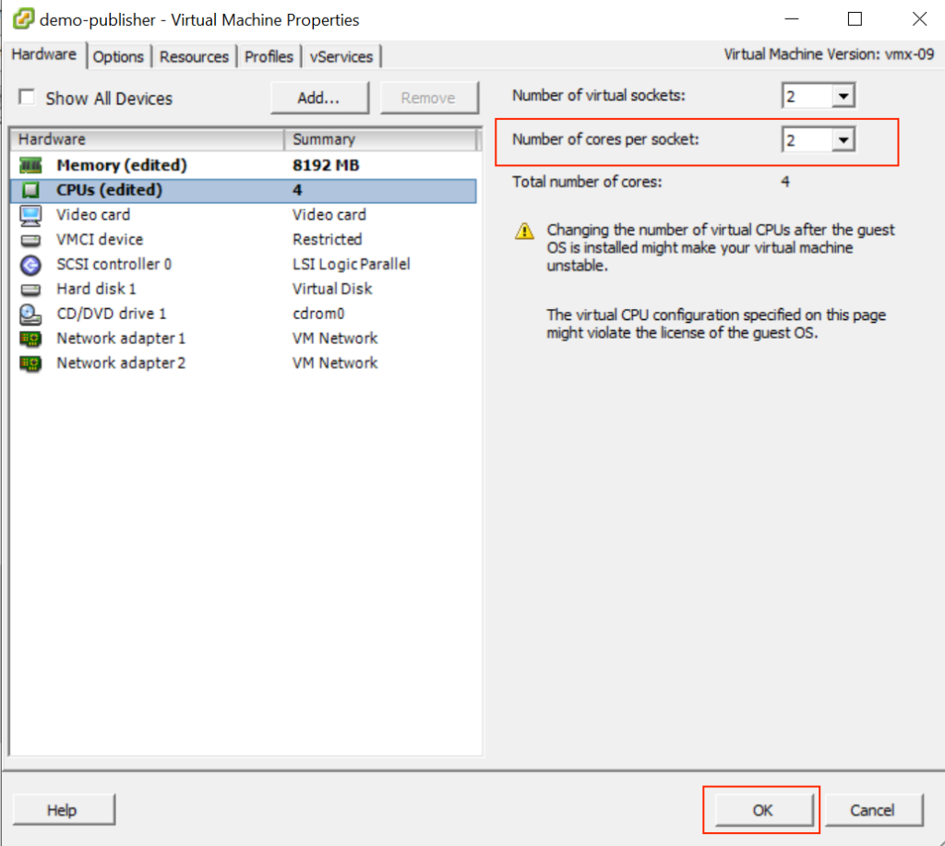Open the Help dialog
Viewport: 945px width, 846px height.
pyautogui.click(x=63, y=809)
